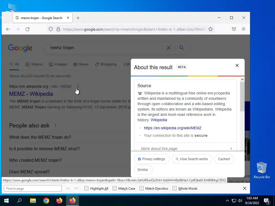Go to previous find match arrow
The width and height of the screenshot is (275, 206).
point(68,189)
